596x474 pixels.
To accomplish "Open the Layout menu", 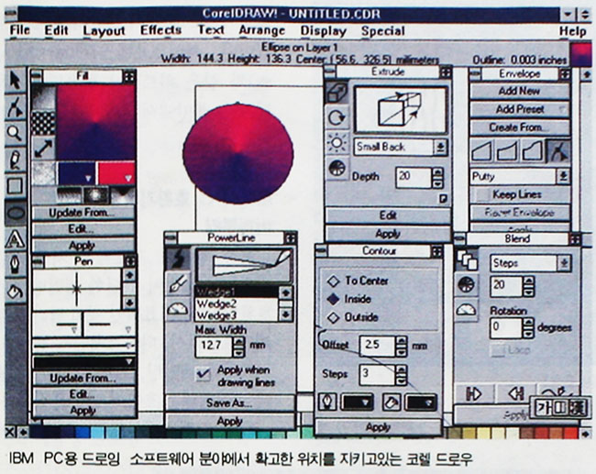I will click(104, 31).
